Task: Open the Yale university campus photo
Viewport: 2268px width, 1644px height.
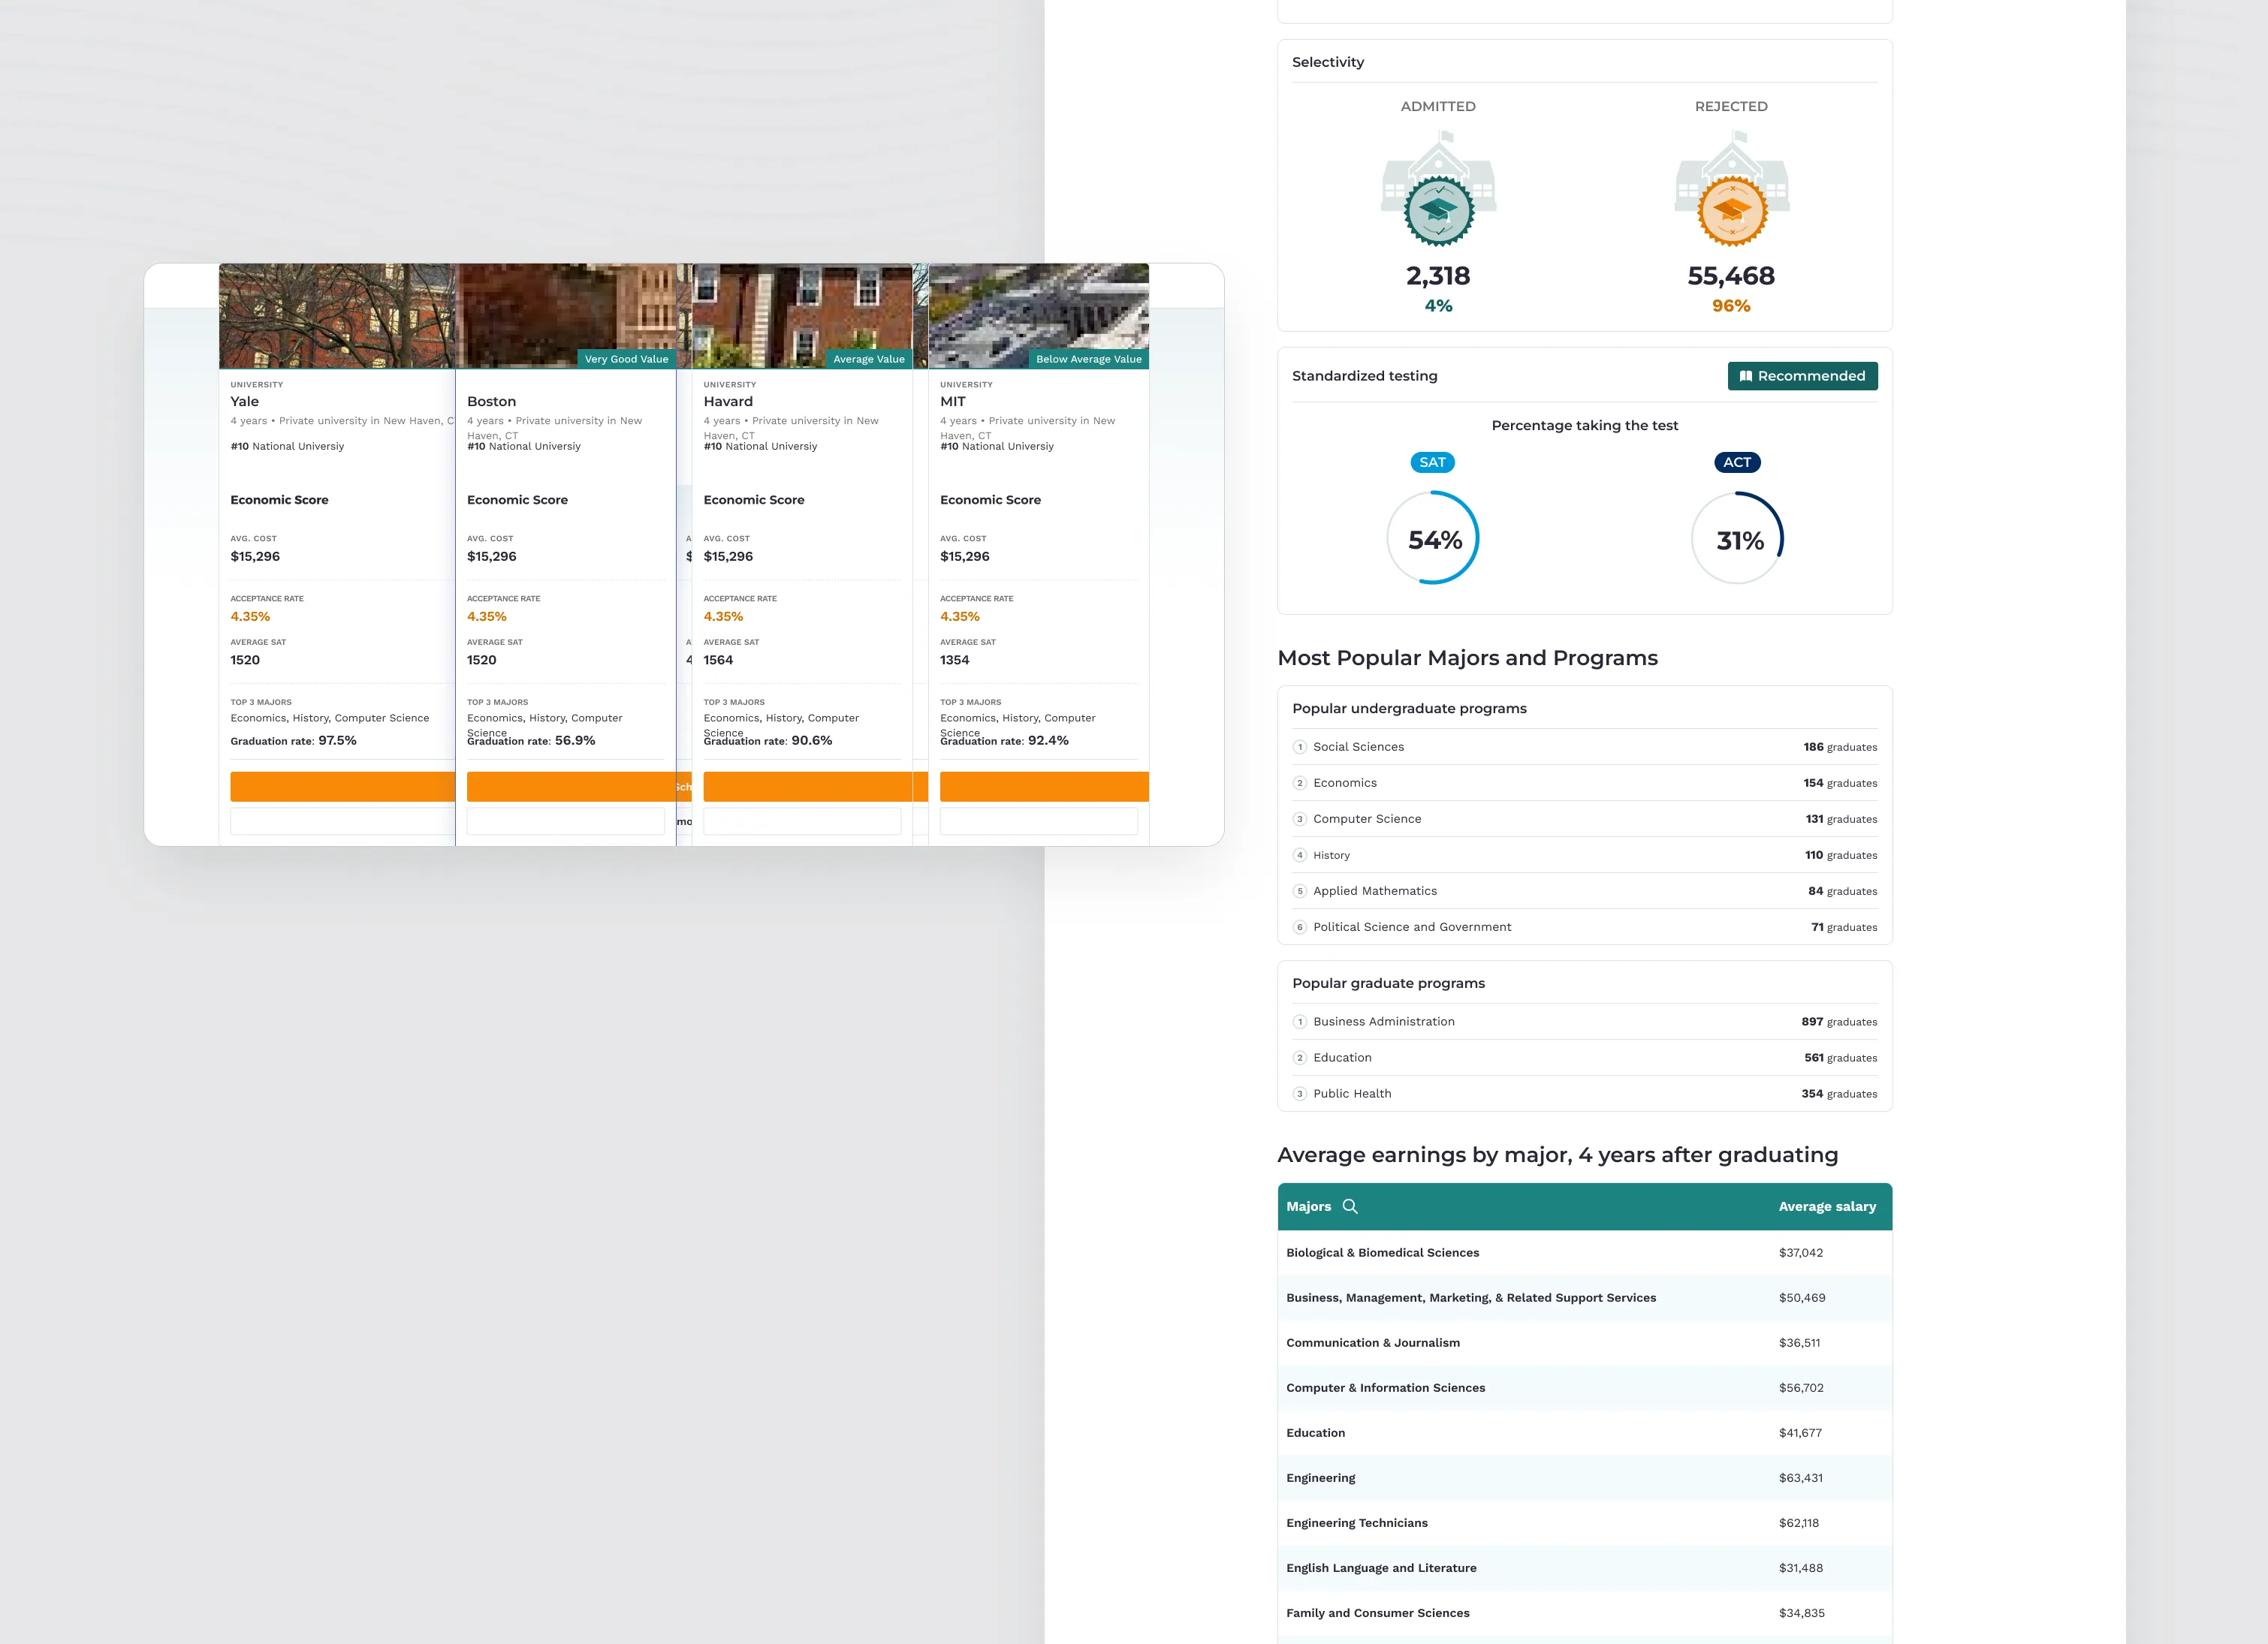Action: (337, 316)
